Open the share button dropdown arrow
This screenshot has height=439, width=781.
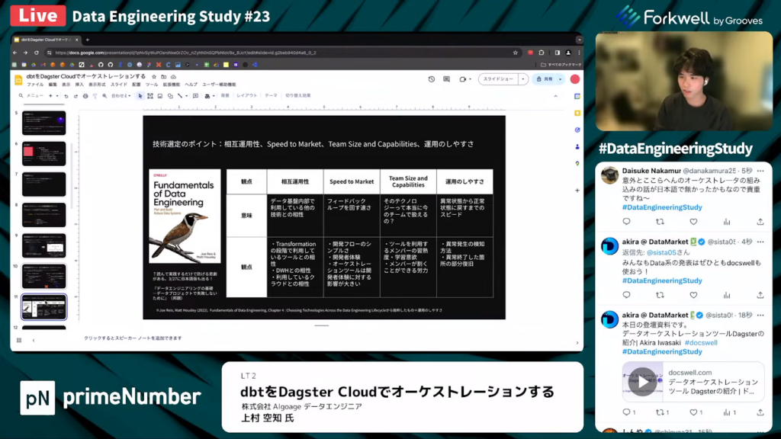point(560,79)
